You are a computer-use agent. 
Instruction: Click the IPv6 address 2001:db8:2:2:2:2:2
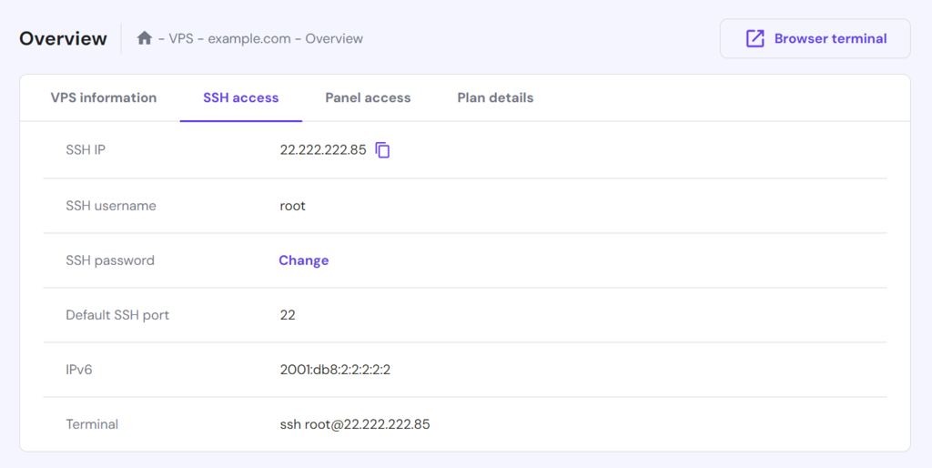tap(335, 370)
